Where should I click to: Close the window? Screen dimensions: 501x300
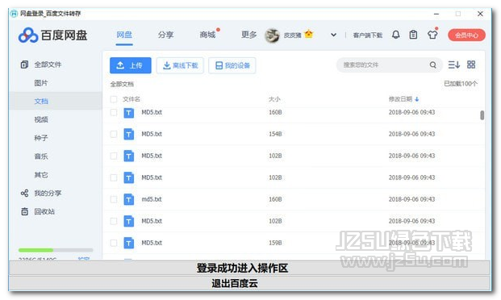point(480,14)
